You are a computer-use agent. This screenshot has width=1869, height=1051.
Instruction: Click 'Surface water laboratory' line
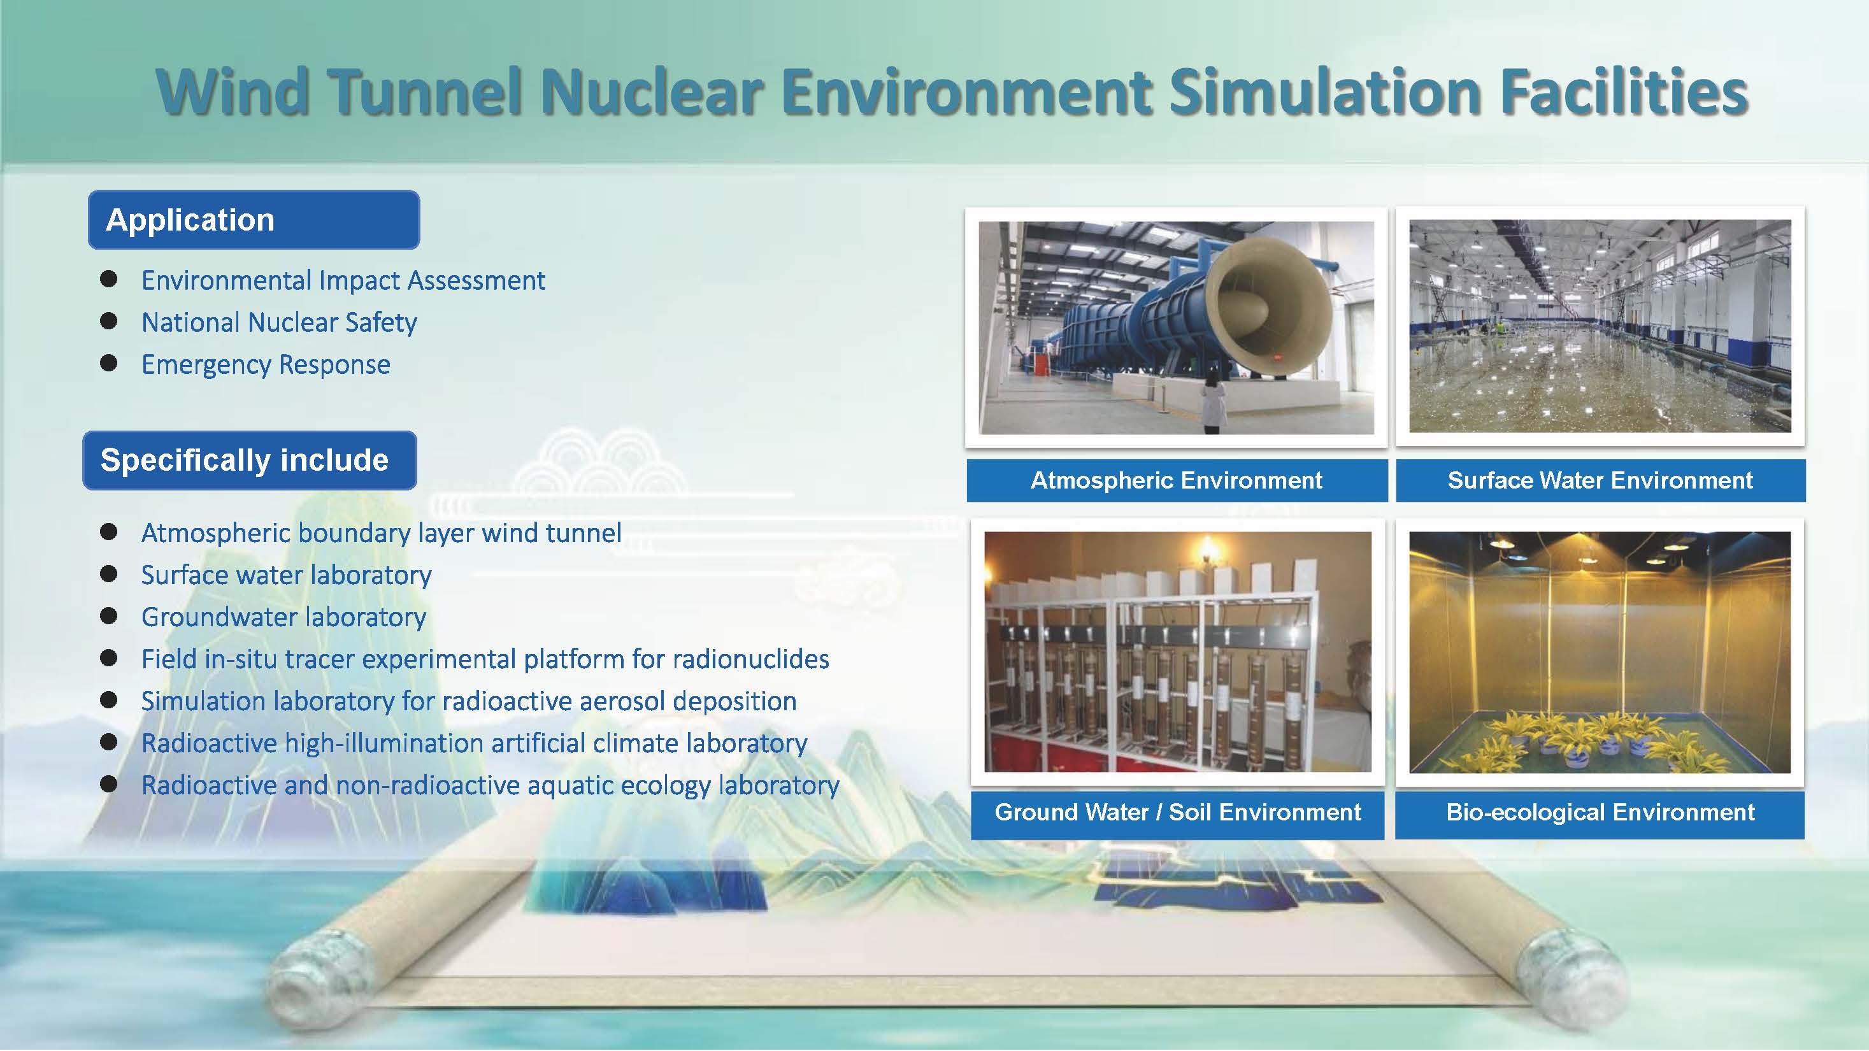[x=287, y=575]
